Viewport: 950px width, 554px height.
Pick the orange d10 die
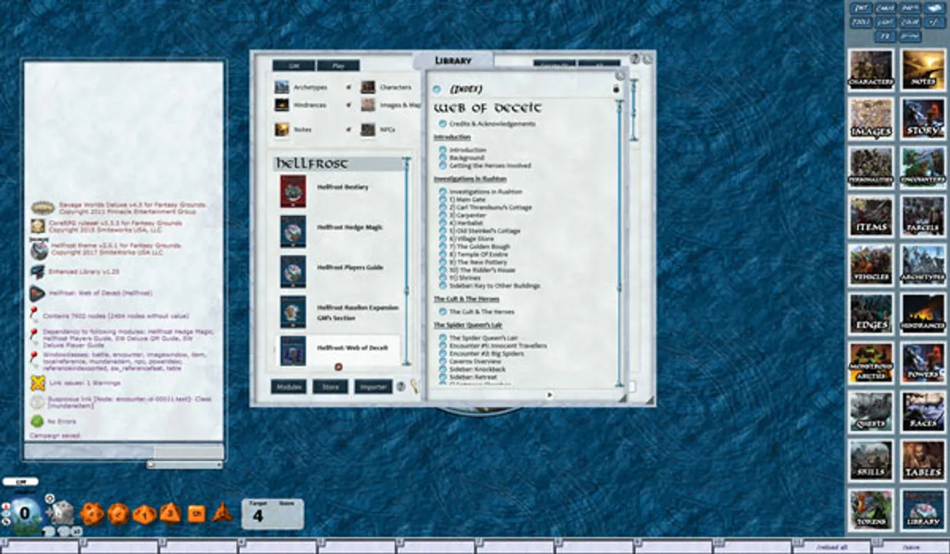click(144, 514)
